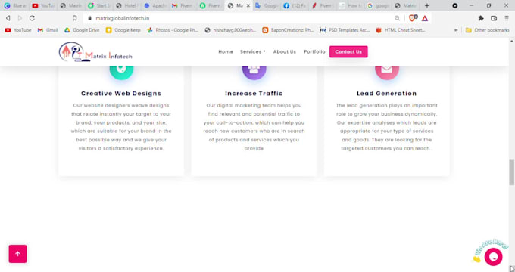Switch to the Fiverr tab with Gmail icon
Screen dimensions: 515x272
[183, 5]
